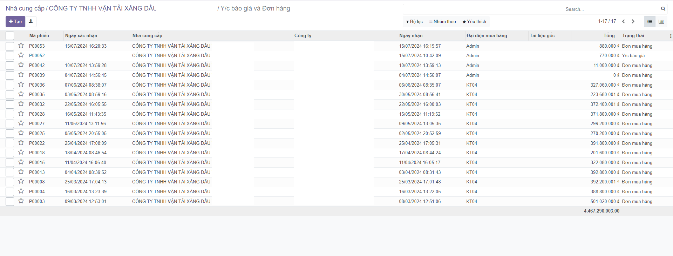Go to next page arrow

click(633, 21)
